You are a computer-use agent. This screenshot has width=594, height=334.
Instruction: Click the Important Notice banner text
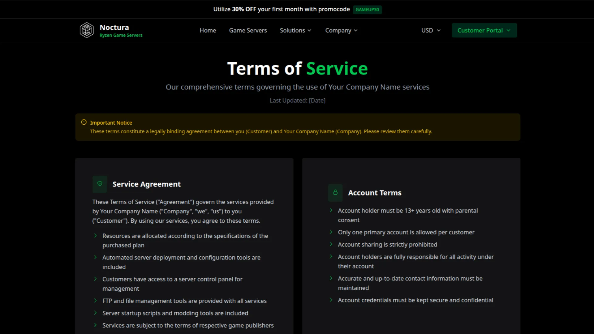[261, 131]
